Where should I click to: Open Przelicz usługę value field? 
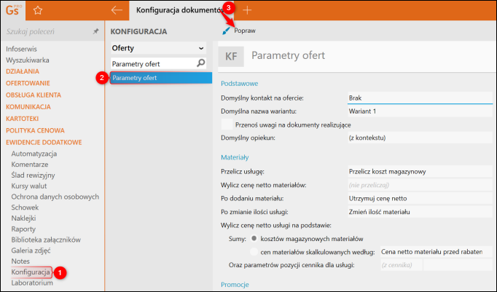tap(420, 171)
